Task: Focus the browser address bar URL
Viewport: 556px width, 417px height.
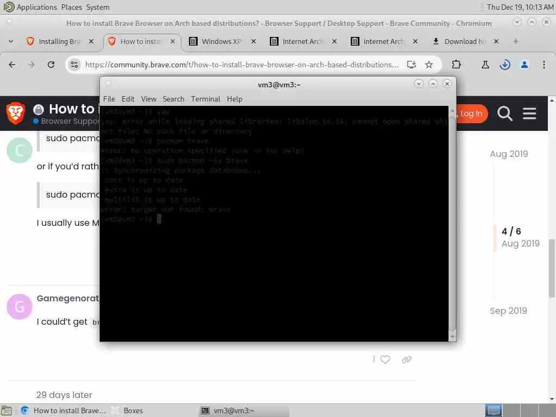Action: pyautogui.click(x=242, y=65)
